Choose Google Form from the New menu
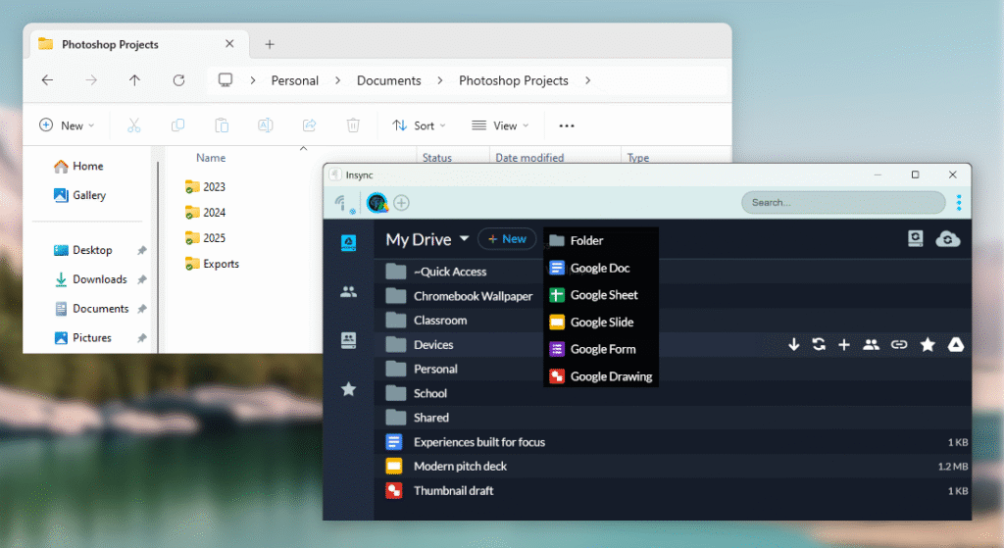This screenshot has width=1004, height=548. (x=602, y=349)
